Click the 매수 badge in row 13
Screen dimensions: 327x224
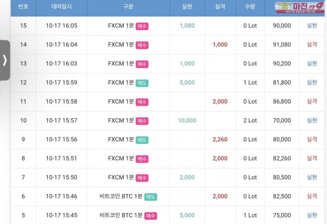point(142,64)
